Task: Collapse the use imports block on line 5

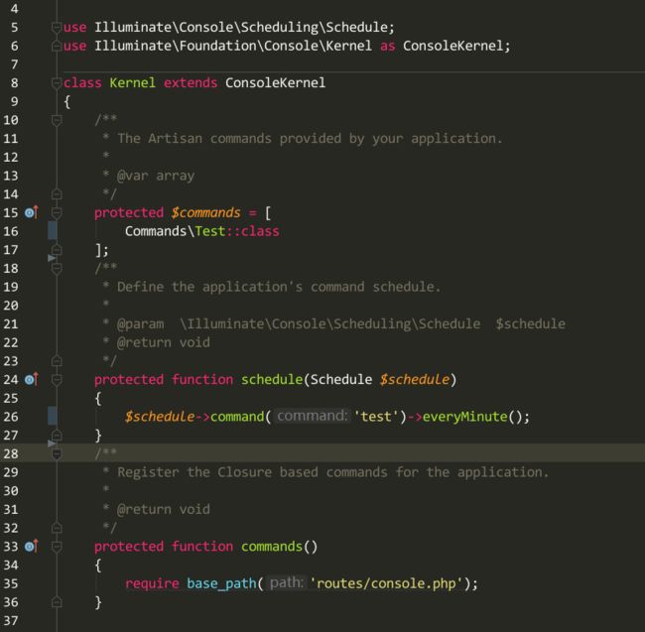Action: (57, 27)
